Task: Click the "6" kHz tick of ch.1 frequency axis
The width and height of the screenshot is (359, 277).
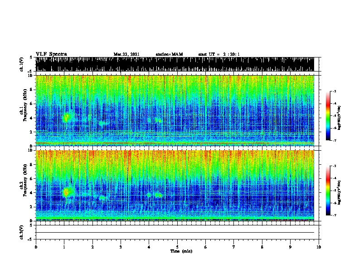Action: click(x=32, y=104)
